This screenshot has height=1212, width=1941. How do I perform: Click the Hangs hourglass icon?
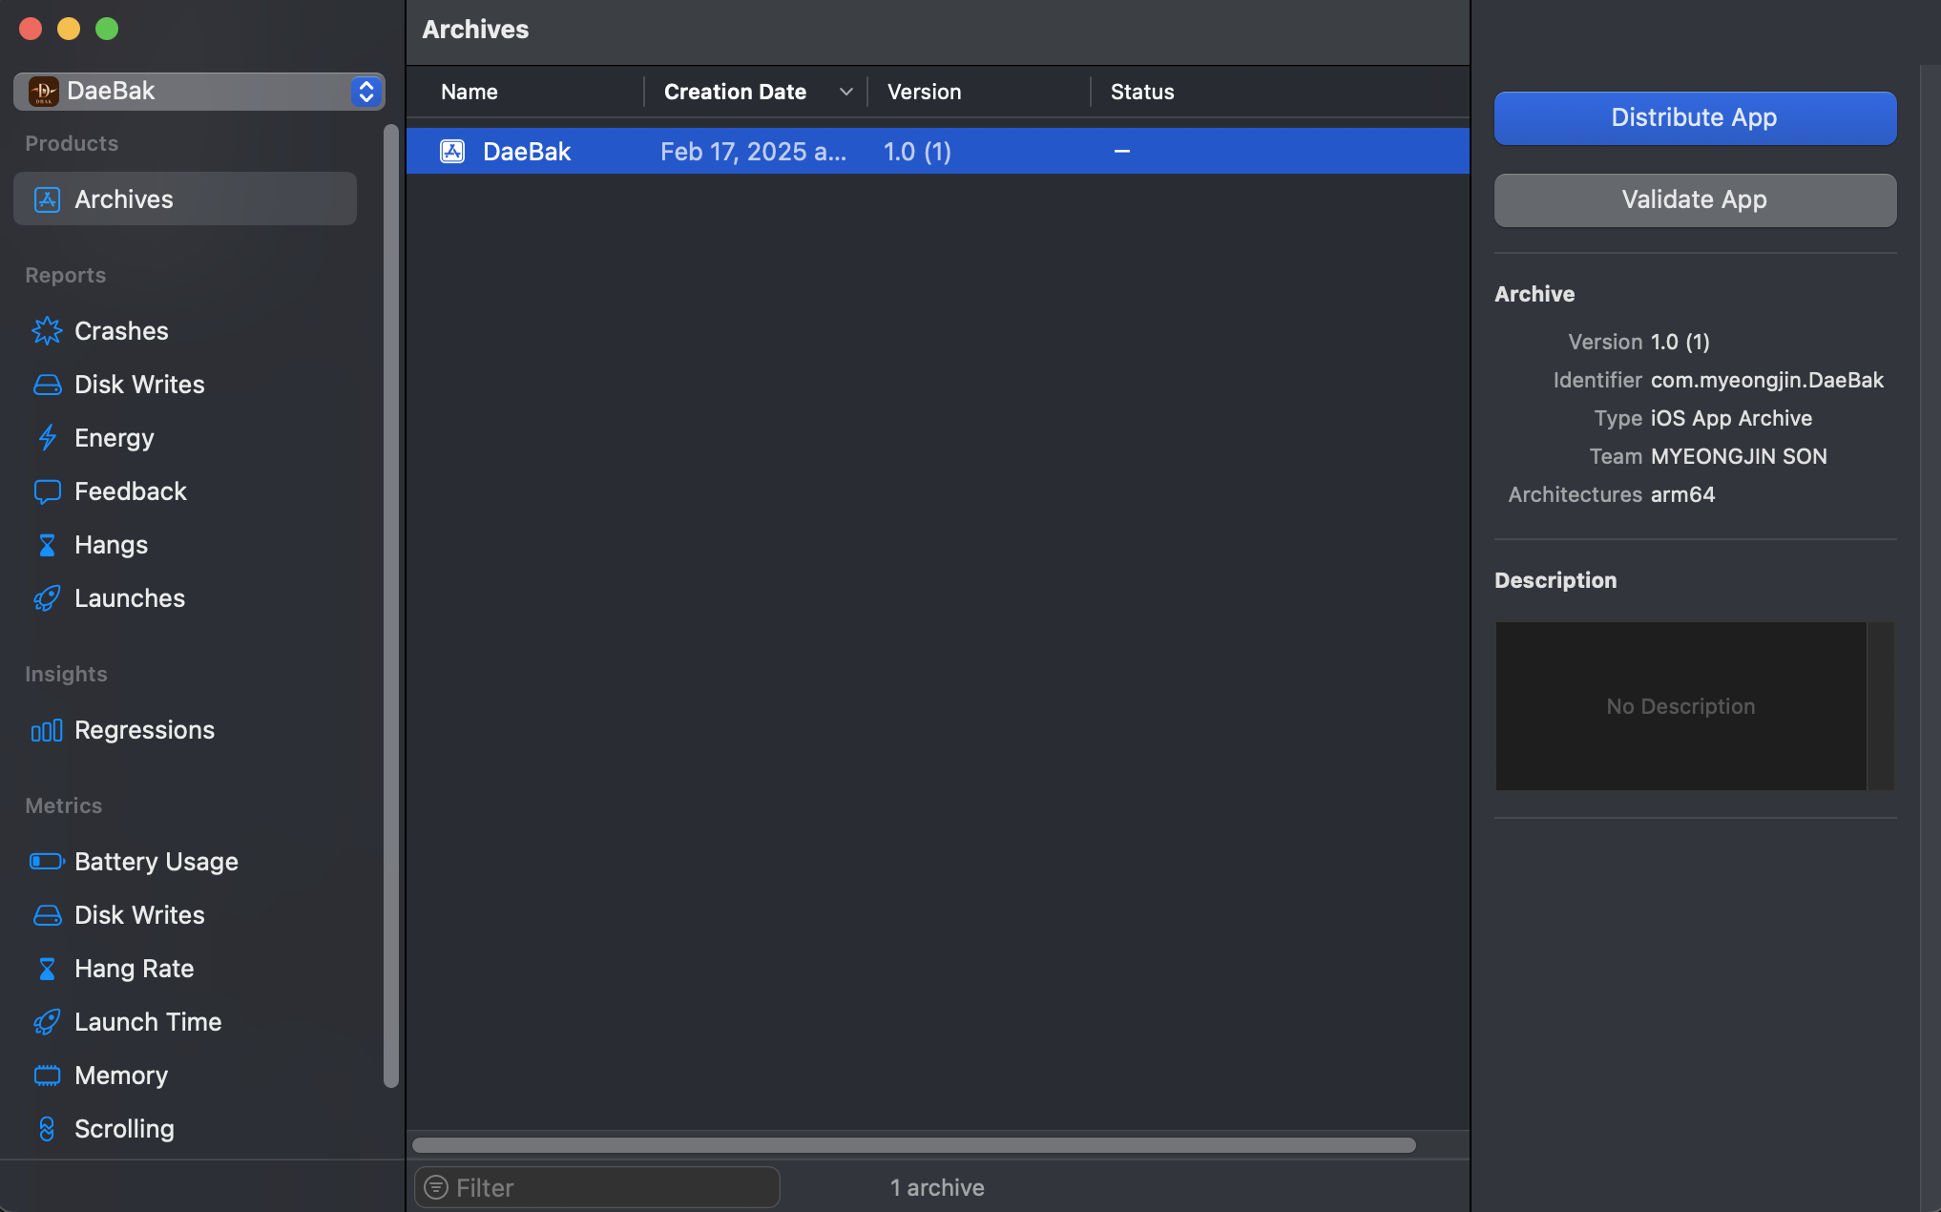click(47, 545)
